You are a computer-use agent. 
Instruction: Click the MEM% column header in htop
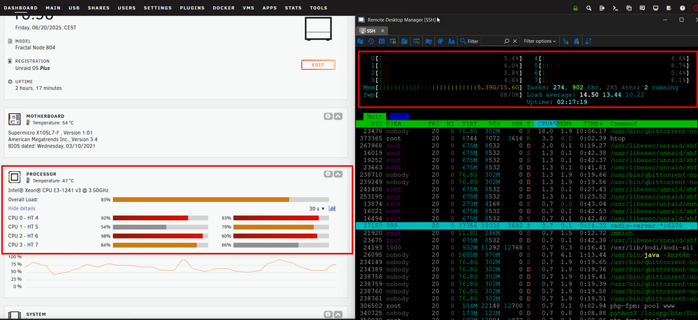pos(564,124)
